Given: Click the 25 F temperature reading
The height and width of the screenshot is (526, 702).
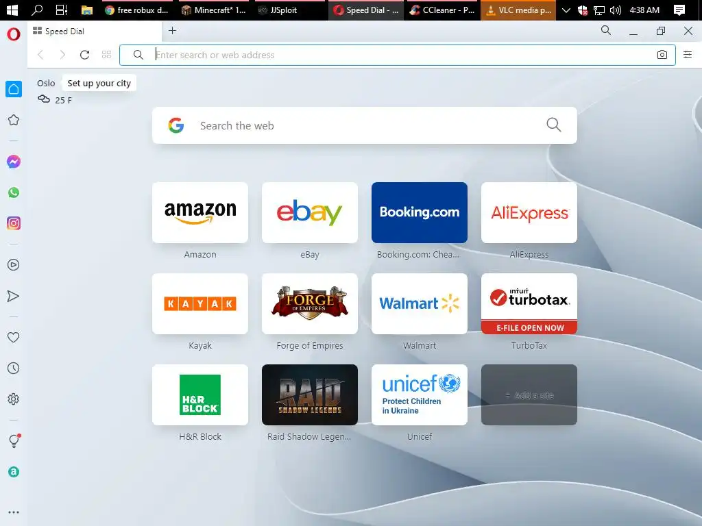Looking at the screenshot, I should 63,100.
